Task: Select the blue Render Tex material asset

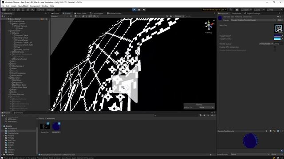Action: point(56,126)
